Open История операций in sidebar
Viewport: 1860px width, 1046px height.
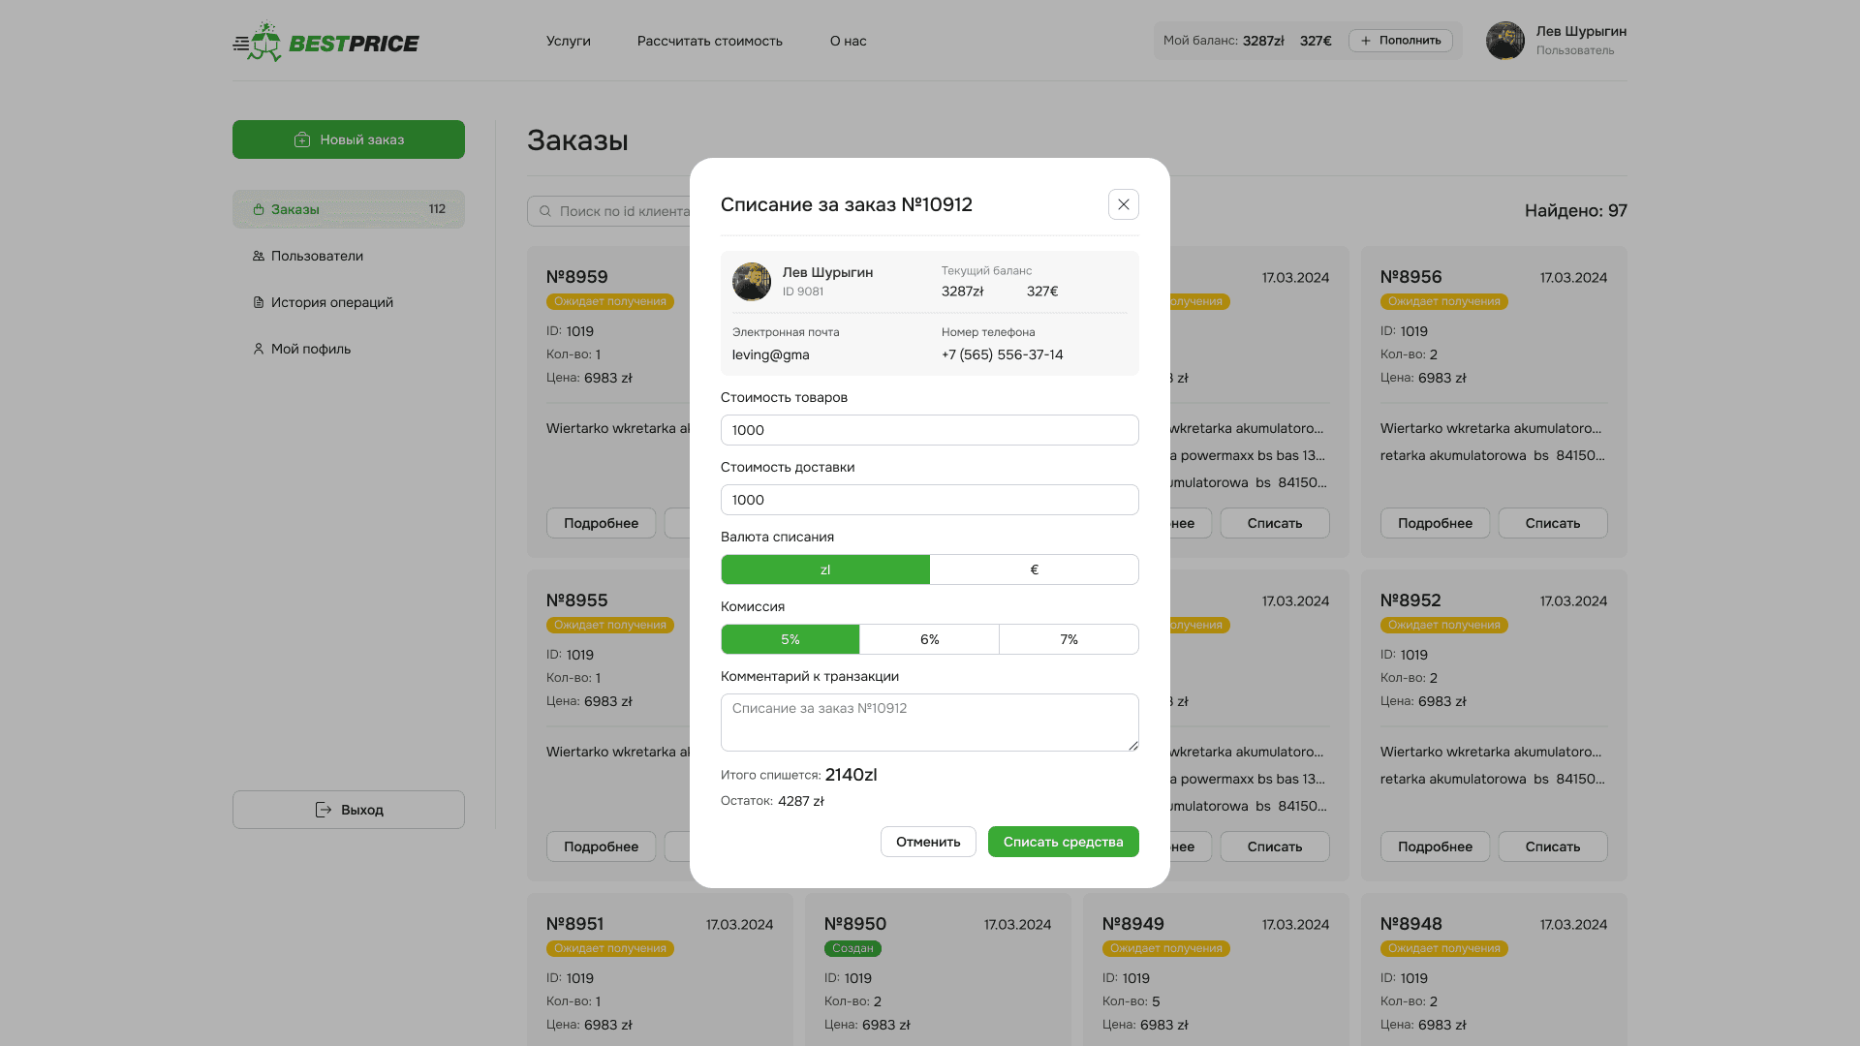(331, 302)
